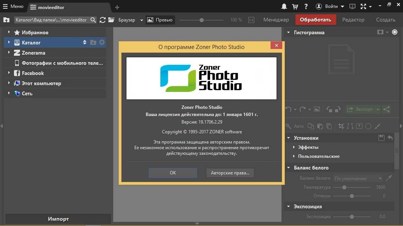
Task: Select the radial filter circle icon
Action: click(x=368, y=126)
